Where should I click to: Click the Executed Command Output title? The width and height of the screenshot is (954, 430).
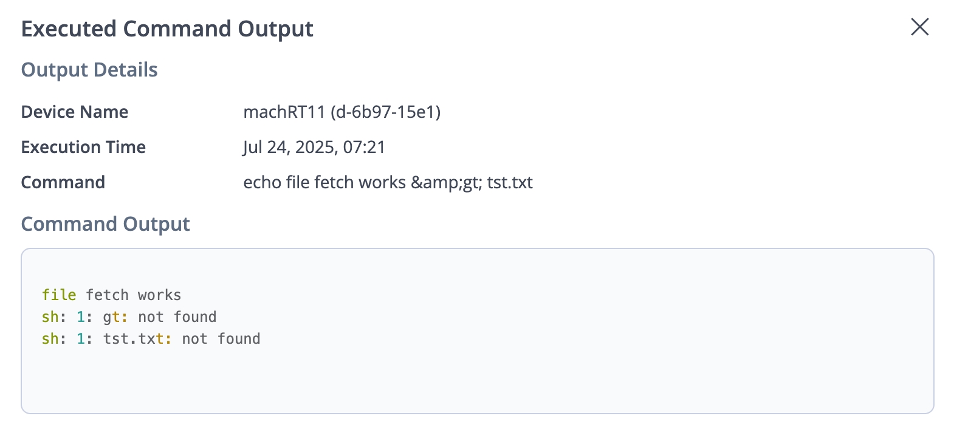pyautogui.click(x=167, y=29)
